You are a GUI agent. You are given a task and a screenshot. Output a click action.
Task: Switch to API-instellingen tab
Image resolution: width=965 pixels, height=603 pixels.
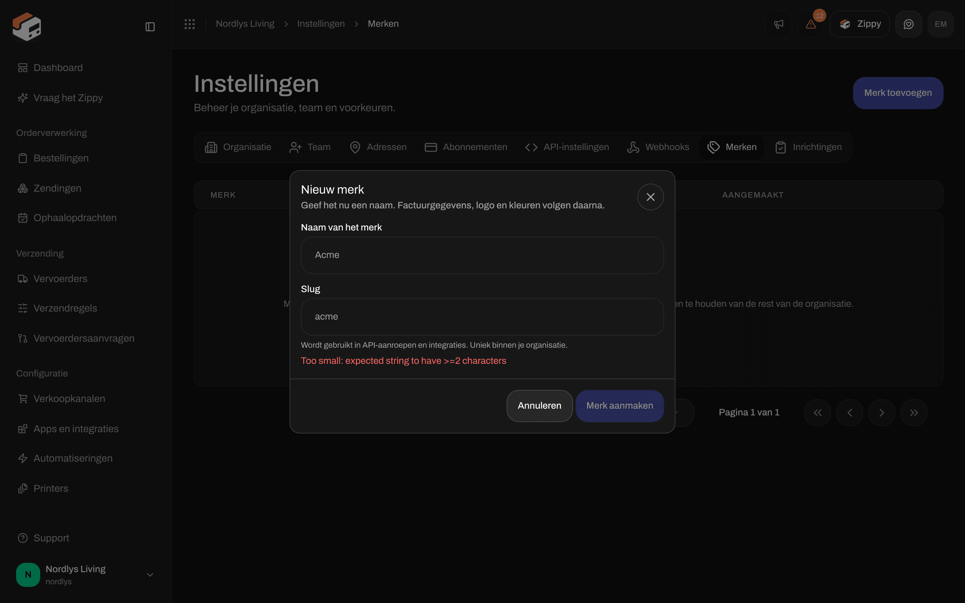[567, 147]
